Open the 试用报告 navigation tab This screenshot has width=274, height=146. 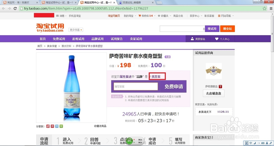(x=116, y=39)
